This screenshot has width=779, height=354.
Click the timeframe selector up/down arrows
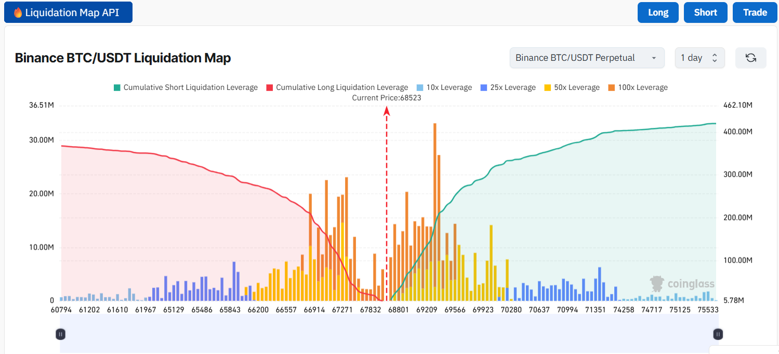click(715, 58)
